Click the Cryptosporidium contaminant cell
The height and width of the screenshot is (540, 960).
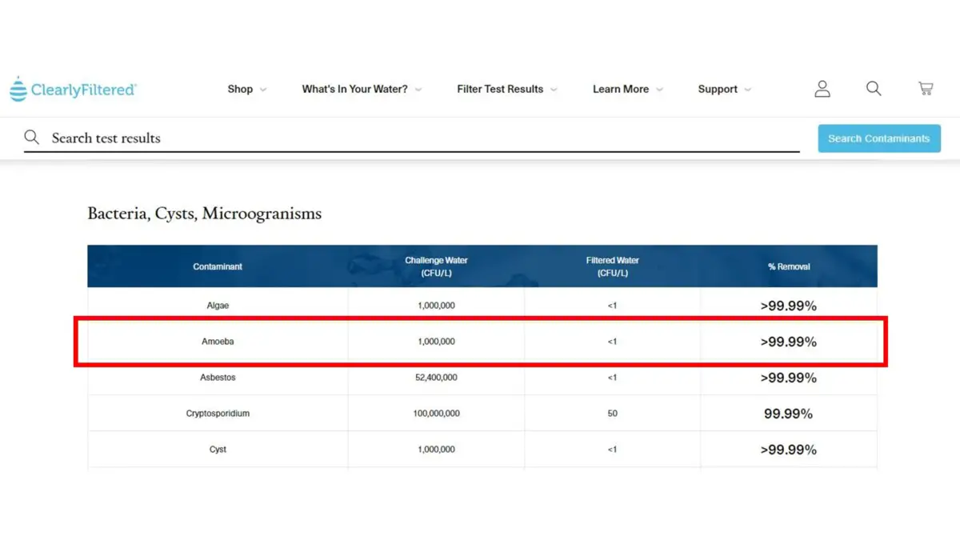coord(218,414)
